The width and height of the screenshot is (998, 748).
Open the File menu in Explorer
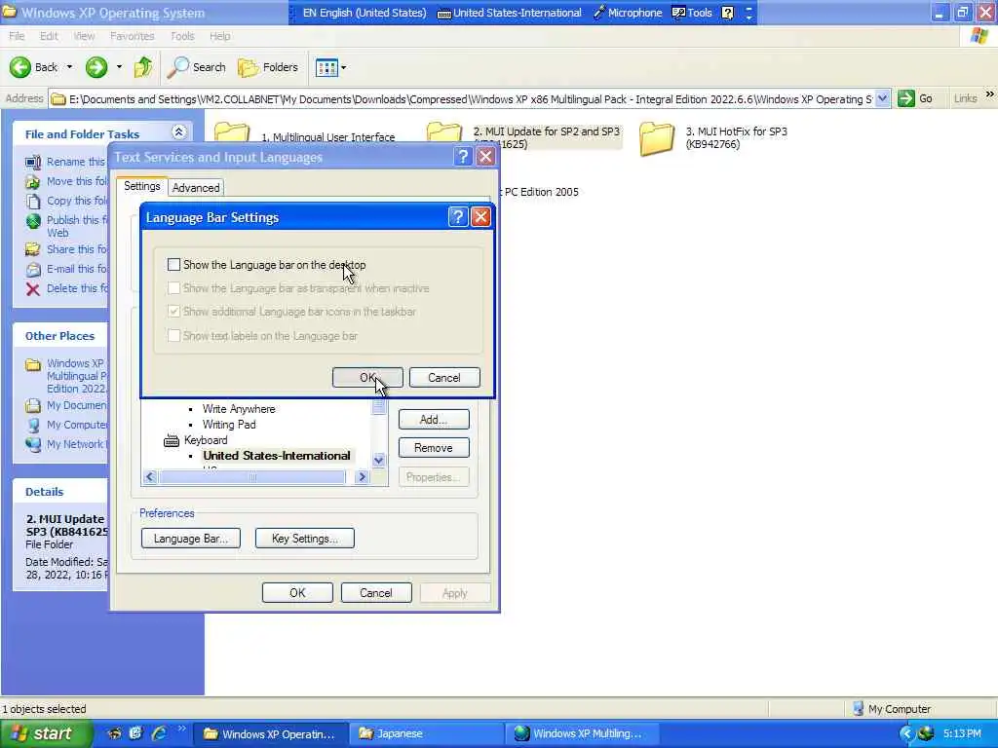point(18,36)
